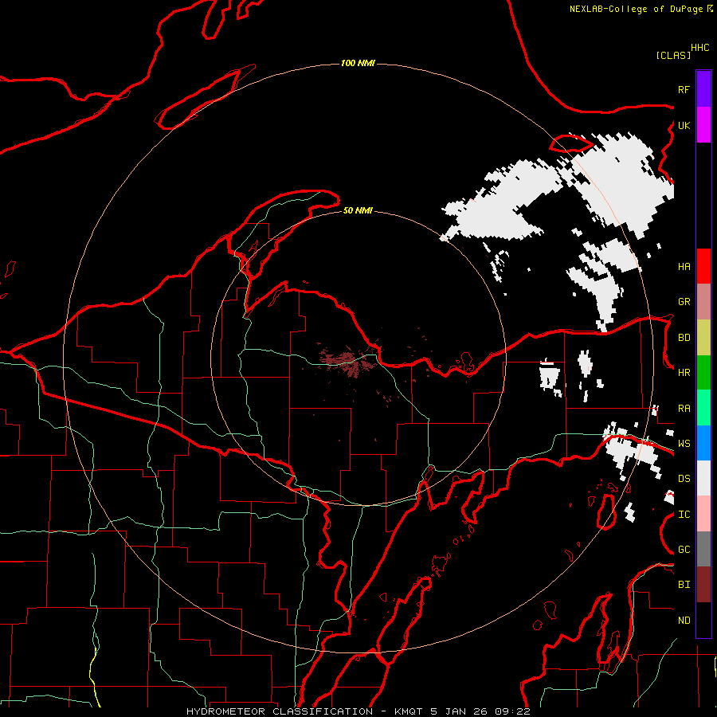Click the brown BI legend swatch
The width and height of the screenshot is (717, 717).
point(703,585)
